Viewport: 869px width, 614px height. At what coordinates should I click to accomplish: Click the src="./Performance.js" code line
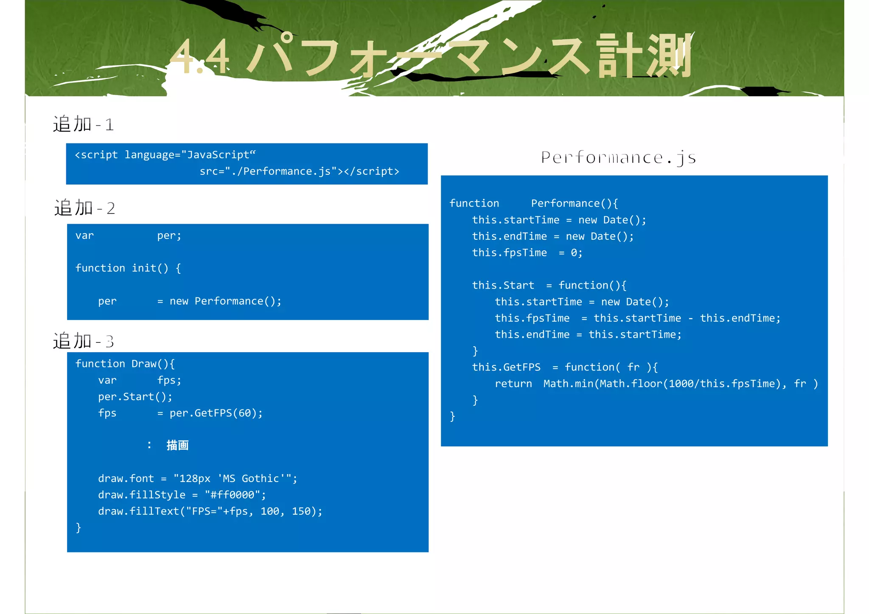[x=299, y=171]
